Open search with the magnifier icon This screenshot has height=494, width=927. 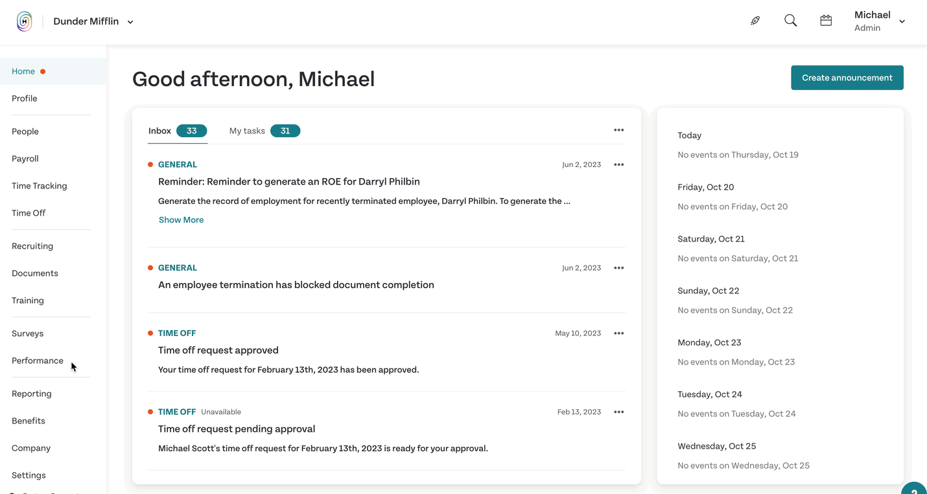pos(790,21)
